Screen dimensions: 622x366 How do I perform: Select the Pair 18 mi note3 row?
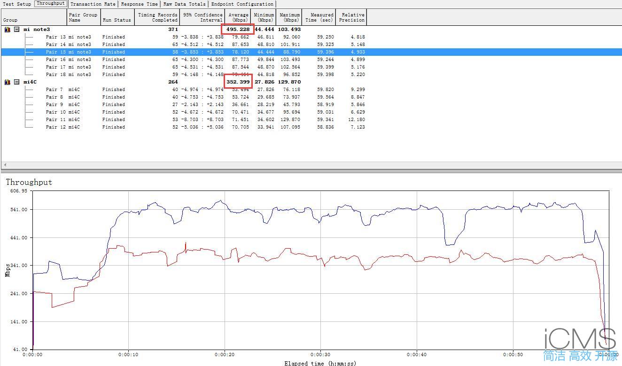pyautogui.click(x=311, y=75)
